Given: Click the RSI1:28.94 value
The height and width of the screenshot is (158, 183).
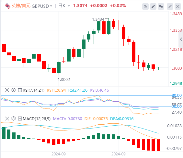Looking at the screenshot, I should coord(56,90).
